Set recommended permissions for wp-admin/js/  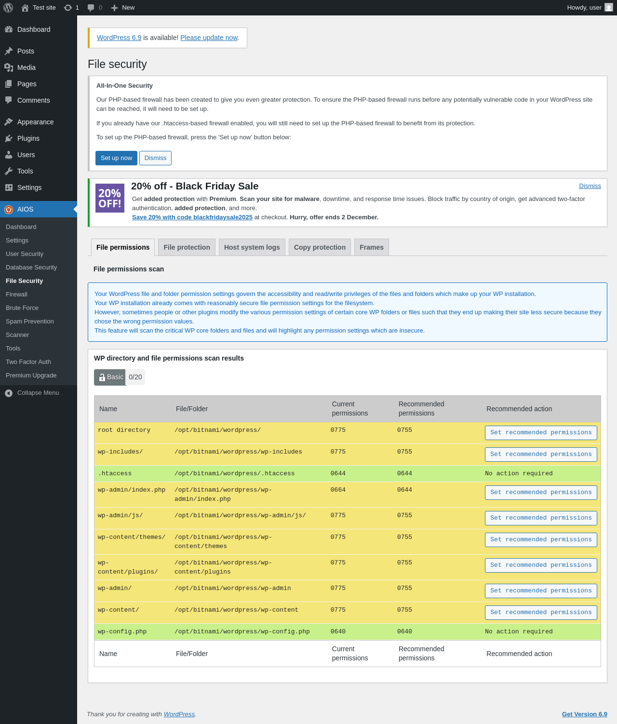coord(541,518)
